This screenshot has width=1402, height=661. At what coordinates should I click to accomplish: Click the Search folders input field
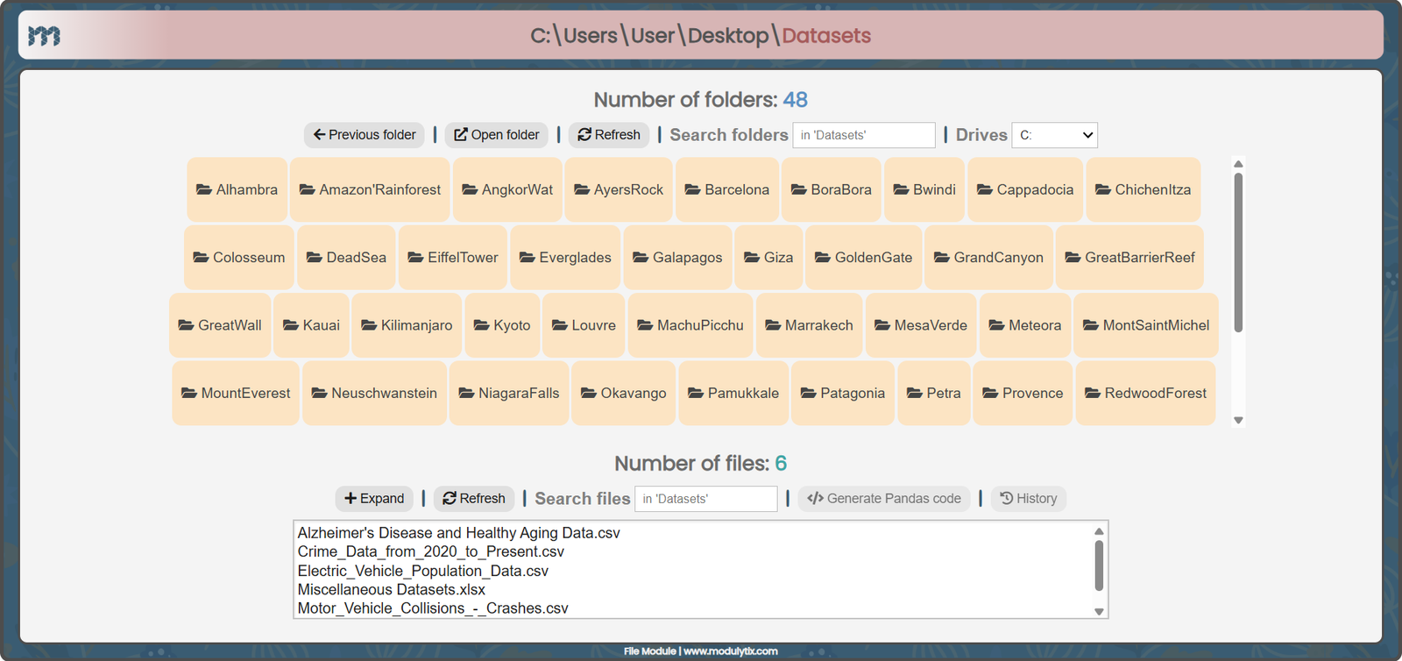coord(864,135)
